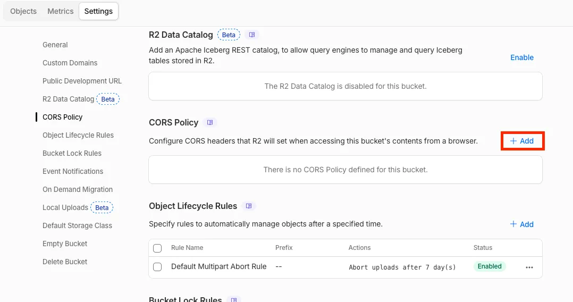Go to Object Lifecycle Rules sidebar item
This screenshot has width=573, height=302.
coord(78,135)
